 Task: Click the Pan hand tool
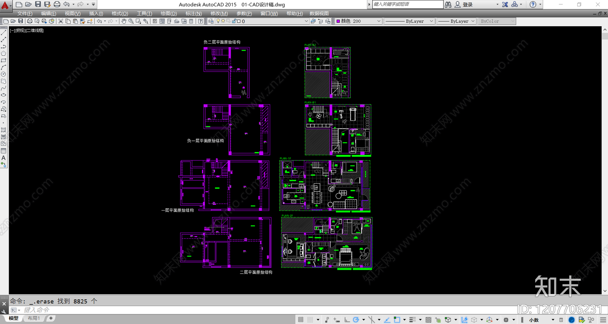[124, 21]
